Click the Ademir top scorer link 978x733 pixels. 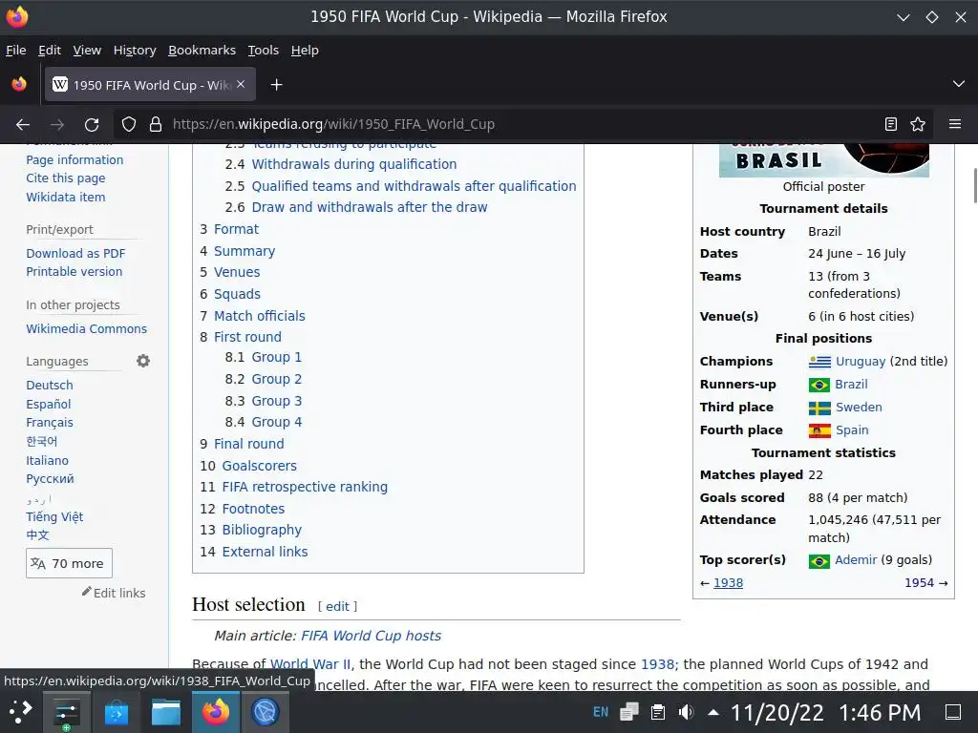click(x=856, y=559)
